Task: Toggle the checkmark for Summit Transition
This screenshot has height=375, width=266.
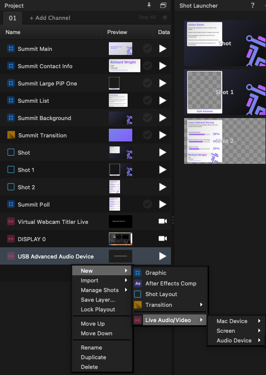Action: [x=147, y=135]
